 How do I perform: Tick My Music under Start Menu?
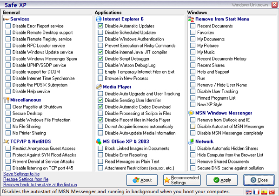[193, 52]
